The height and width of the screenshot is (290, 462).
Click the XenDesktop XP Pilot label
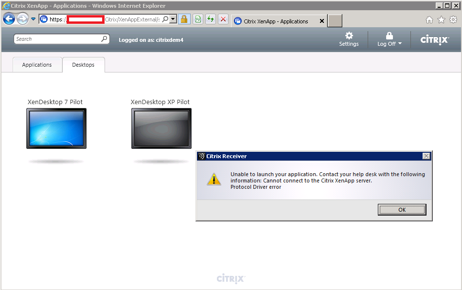click(x=160, y=102)
